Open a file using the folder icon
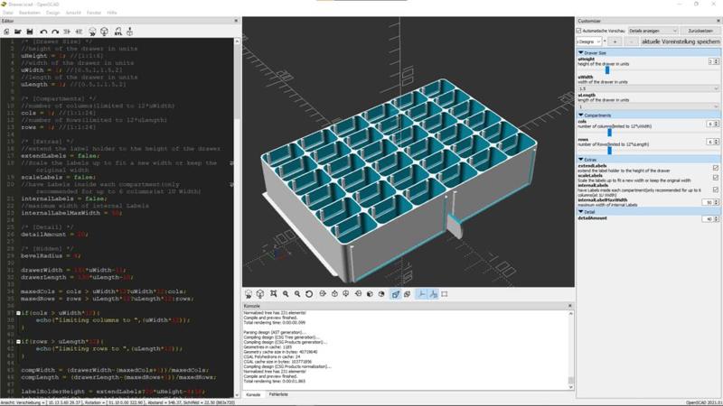The image size is (723, 406). pos(18,32)
